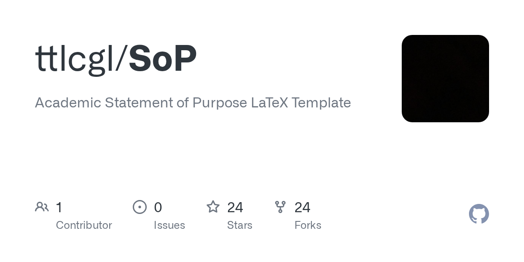Open the SoP repository name
524x262 pixels.
[162, 58]
